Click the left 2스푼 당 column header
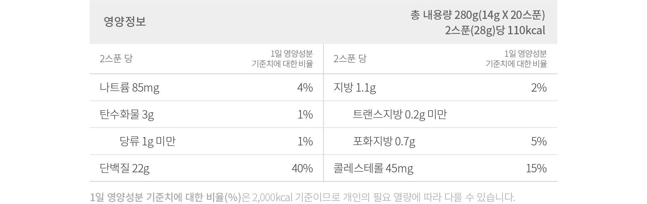The width and height of the screenshot is (647, 204). 116,59
